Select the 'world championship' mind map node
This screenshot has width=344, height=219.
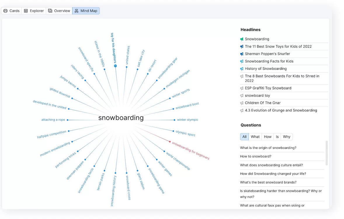pyautogui.click(x=178, y=161)
